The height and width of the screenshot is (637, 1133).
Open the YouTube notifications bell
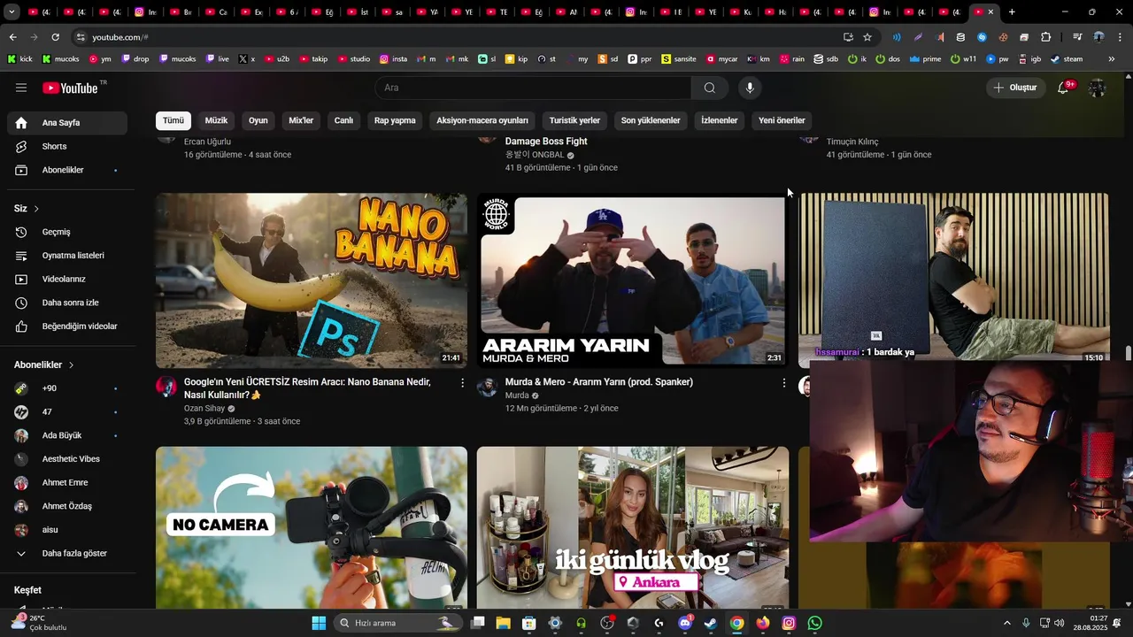click(1063, 88)
